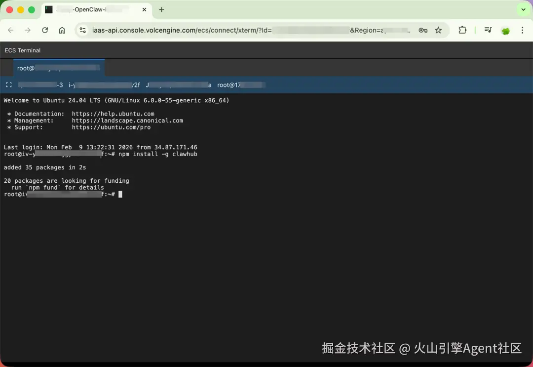Open the password key icon in address bar
533x367 pixels.
point(423,30)
